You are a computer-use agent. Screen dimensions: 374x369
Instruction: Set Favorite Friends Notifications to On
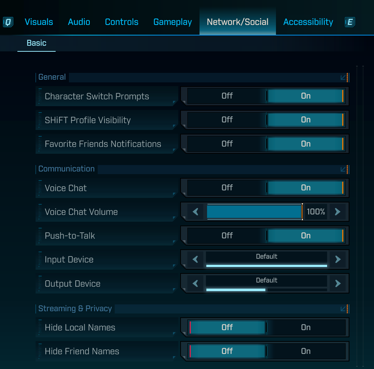click(305, 144)
